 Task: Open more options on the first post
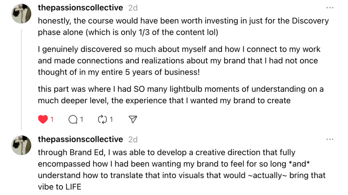click(x=330, y=8)
